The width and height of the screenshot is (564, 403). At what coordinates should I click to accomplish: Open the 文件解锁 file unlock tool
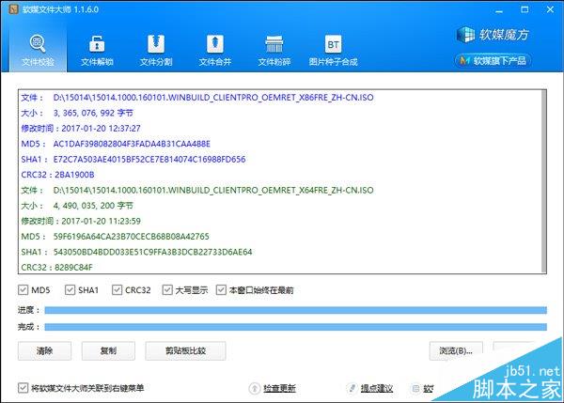(x=97, y=51)
